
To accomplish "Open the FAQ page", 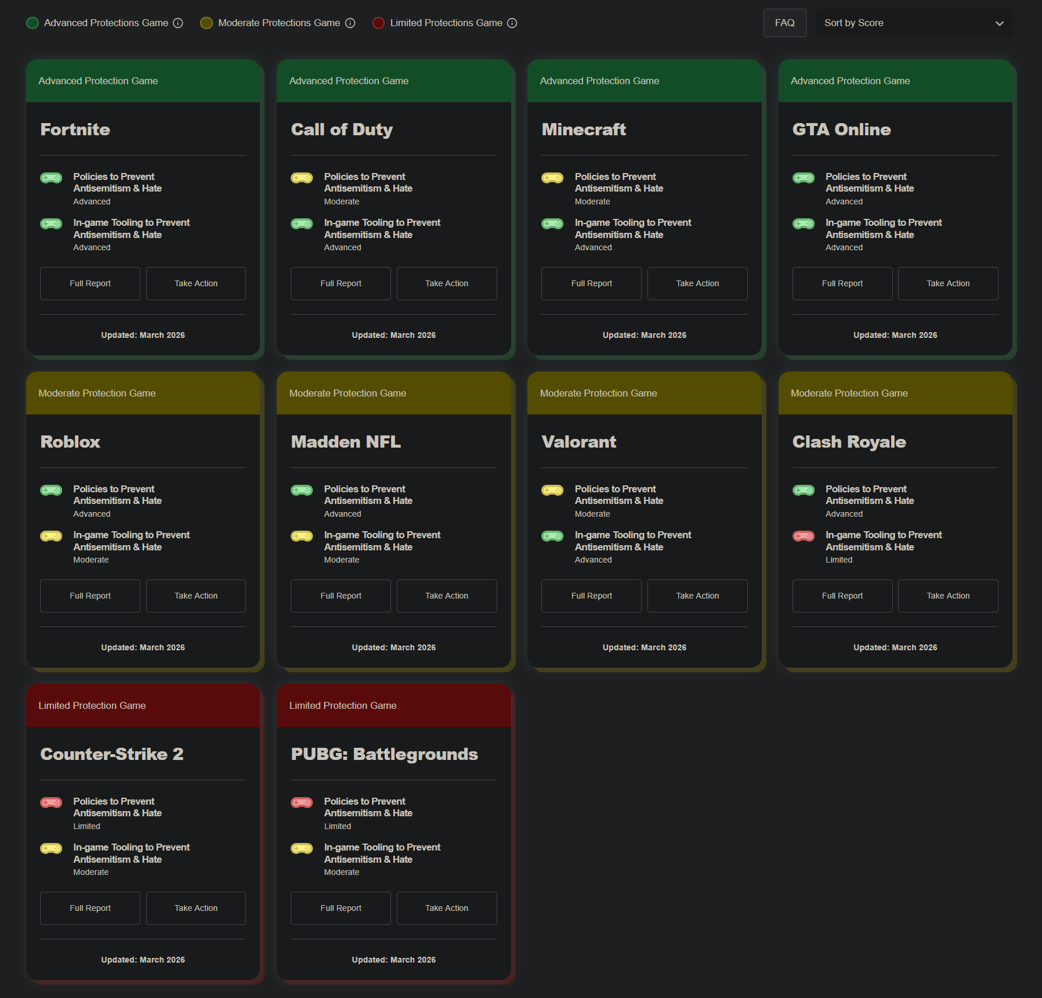I will pos(785,23).
